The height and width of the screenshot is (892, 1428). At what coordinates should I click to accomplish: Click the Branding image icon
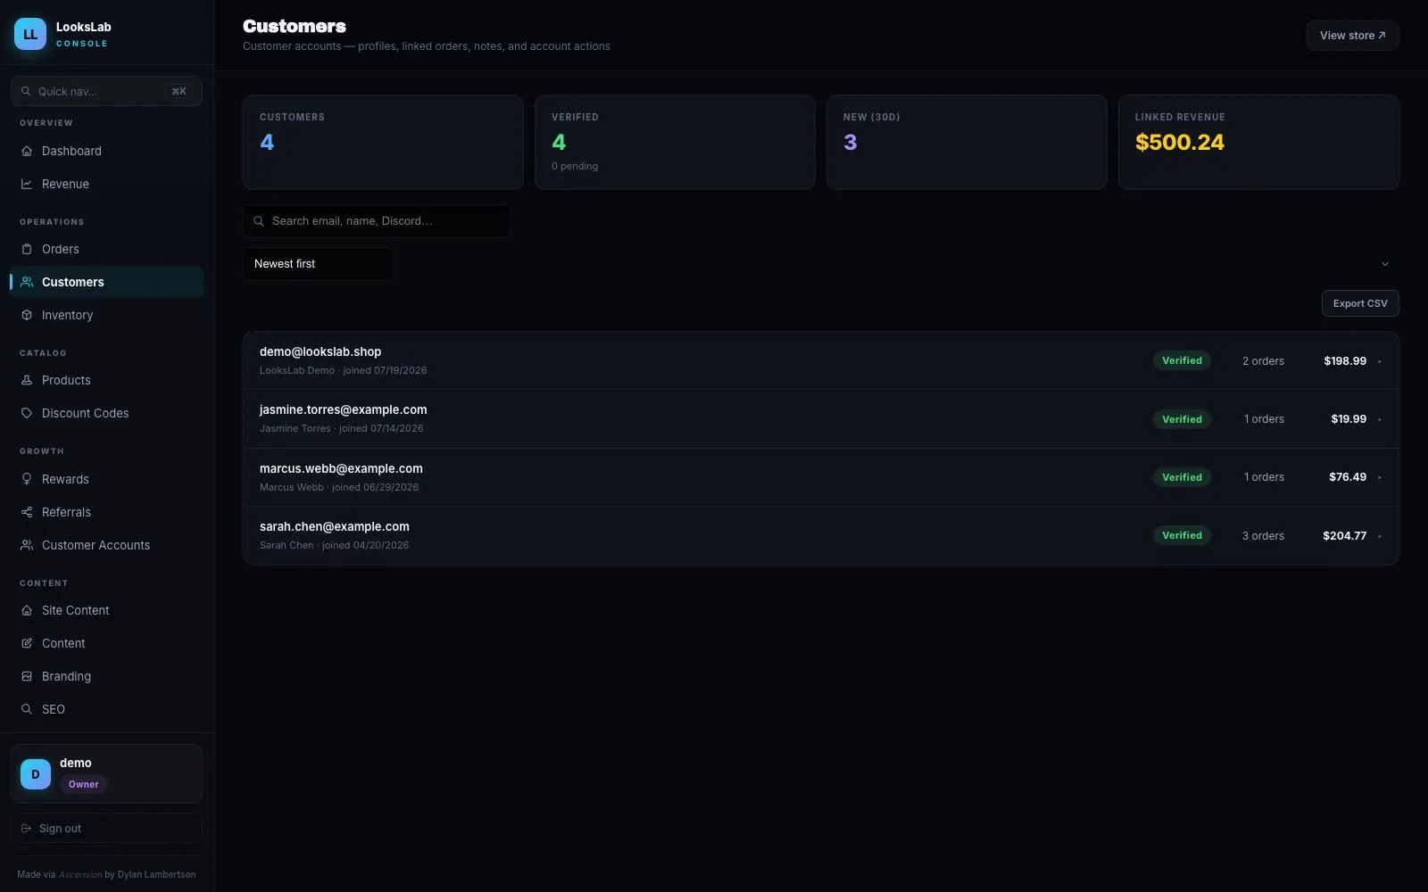pyautogui.click(x=27, y=676)
